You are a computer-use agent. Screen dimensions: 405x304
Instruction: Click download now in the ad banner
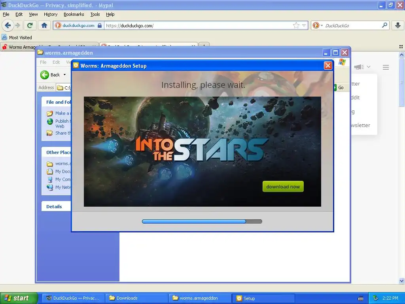point(283,186)
